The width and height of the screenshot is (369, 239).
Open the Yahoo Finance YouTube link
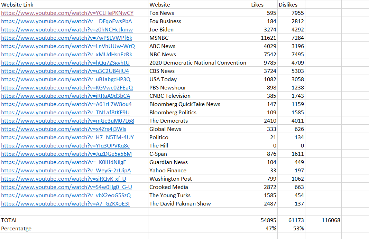coord(66,171)
